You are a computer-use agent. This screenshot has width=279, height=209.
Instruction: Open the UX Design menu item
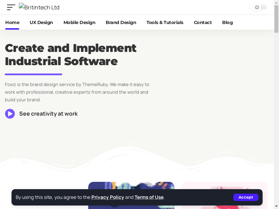click(41, 22)
